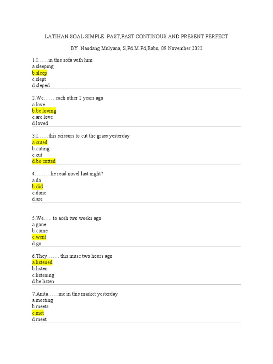Choose option c.listening in question 6

click(43, 275)
